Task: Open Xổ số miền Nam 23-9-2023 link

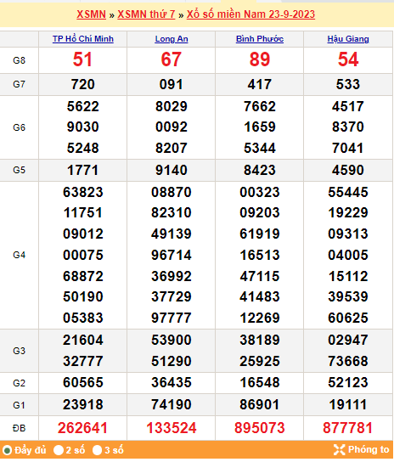Action: [x=250, y=14]
